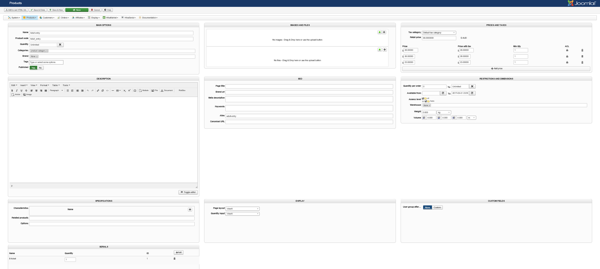Screen dimensions: 600x269
Task: Apply strikethrough in description editor
Action: point(26,91)
